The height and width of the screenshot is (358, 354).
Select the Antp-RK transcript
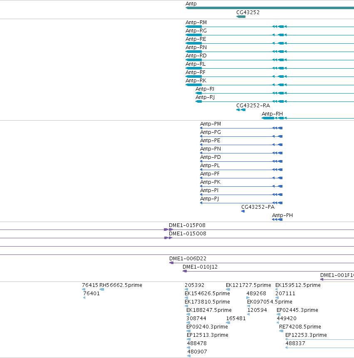[x=270, y=85]
